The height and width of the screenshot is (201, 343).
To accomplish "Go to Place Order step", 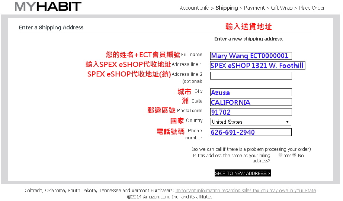I will [312, 8].
